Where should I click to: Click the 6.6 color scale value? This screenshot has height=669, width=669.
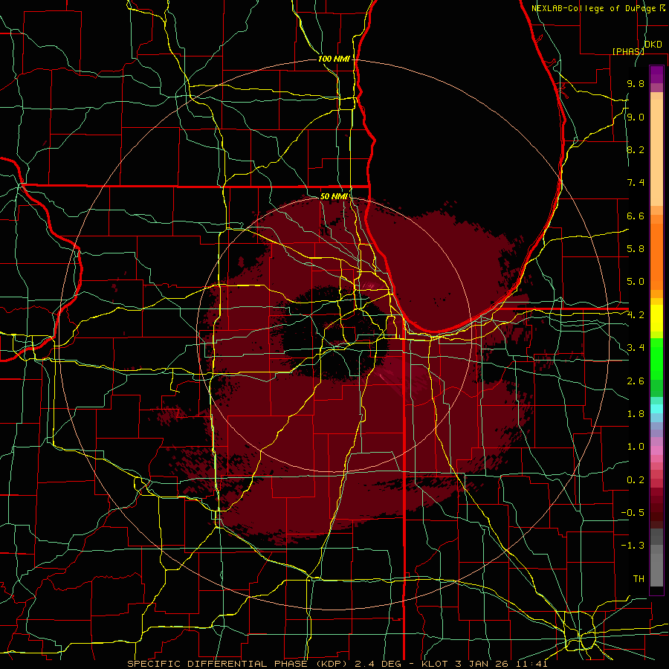point(636,216)
